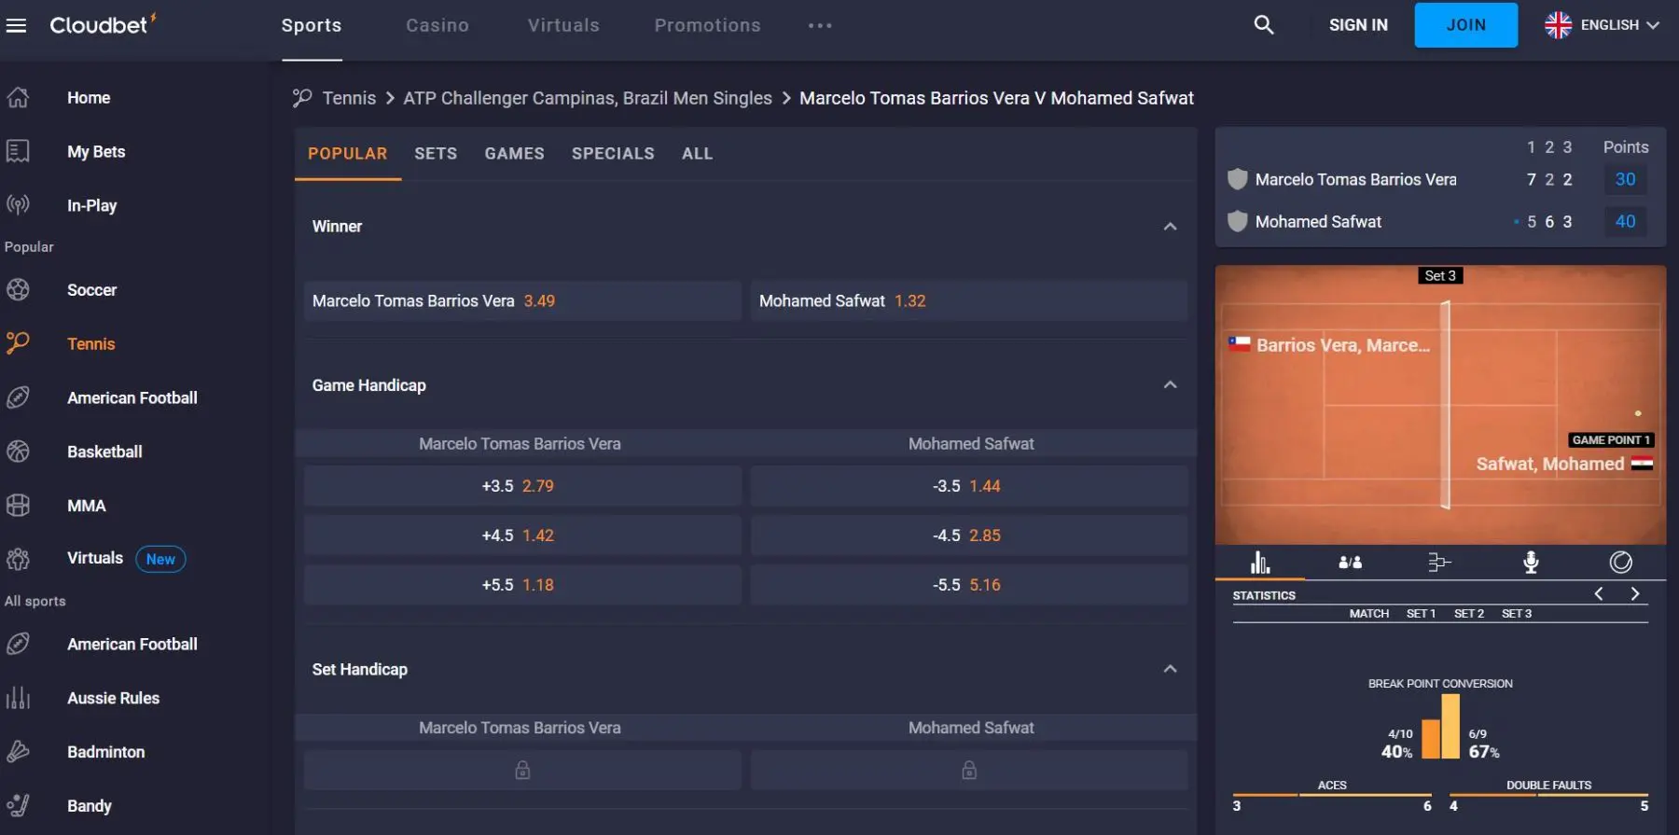Bet on Marcelo Tomas Barrios Vera 3.49
The height and width of the screenshot is (835, 1679).
pos(522,301)
